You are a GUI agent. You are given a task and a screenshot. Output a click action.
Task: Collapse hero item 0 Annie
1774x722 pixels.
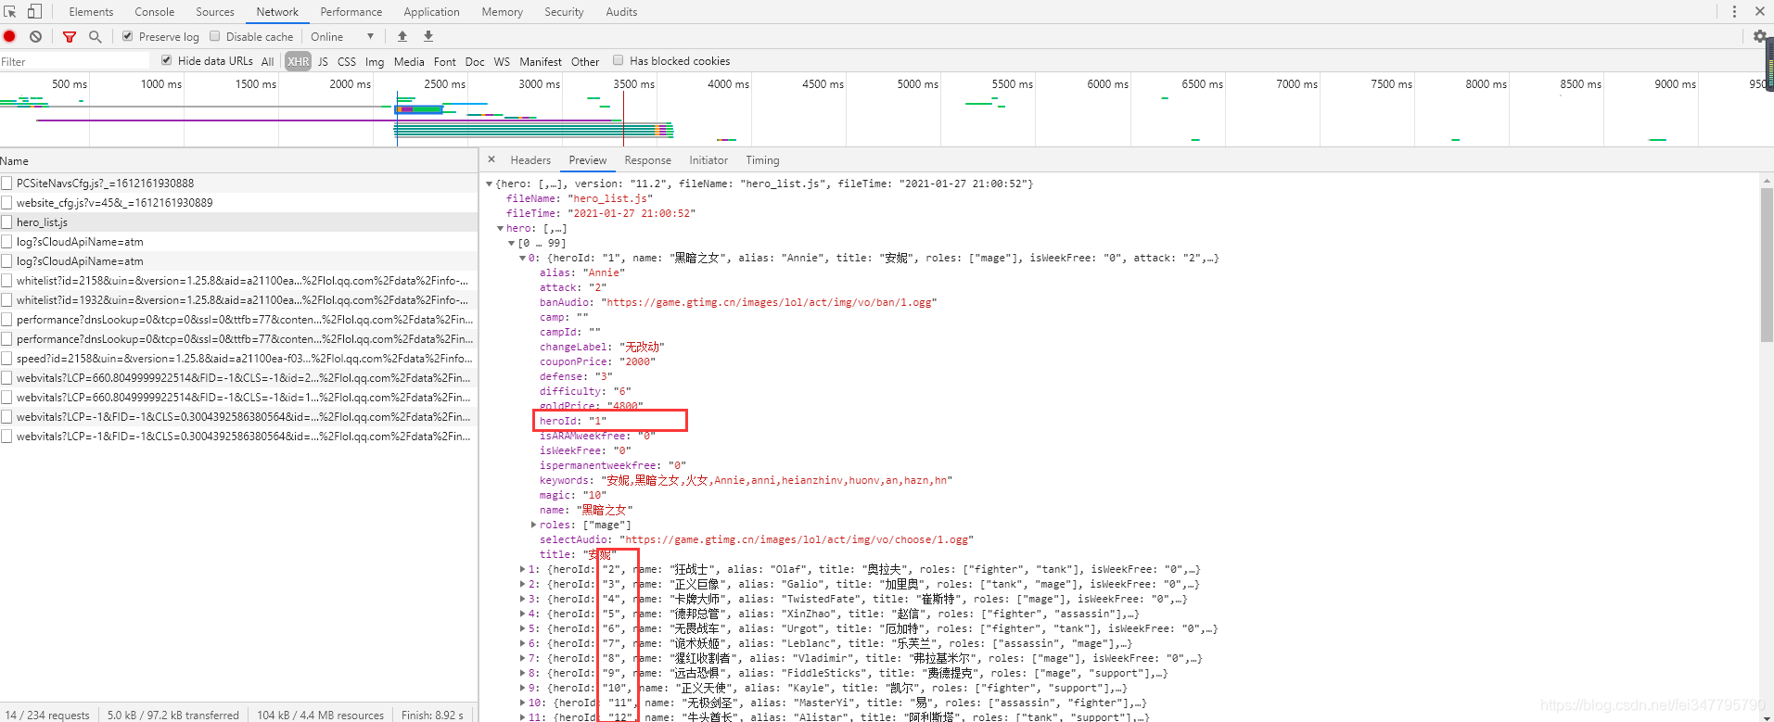click(523, 258)
